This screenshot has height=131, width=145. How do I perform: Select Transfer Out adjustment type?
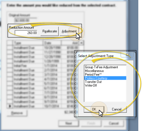105,82
